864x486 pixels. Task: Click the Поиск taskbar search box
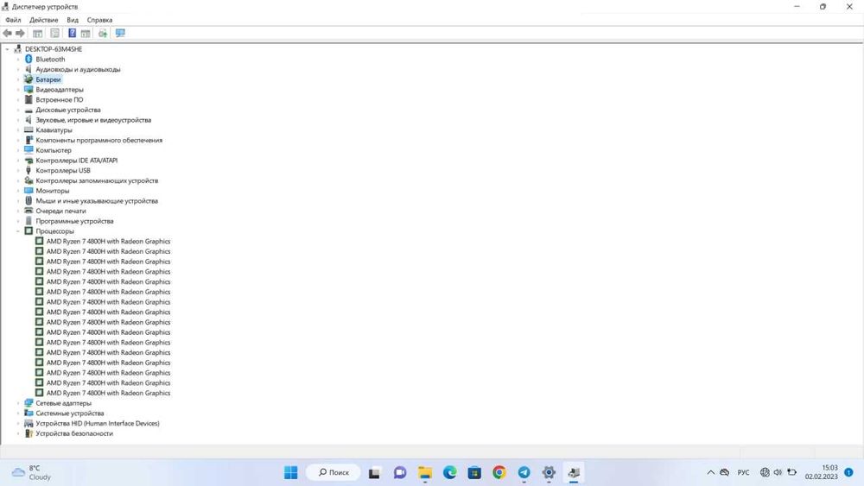click(334, 472)
